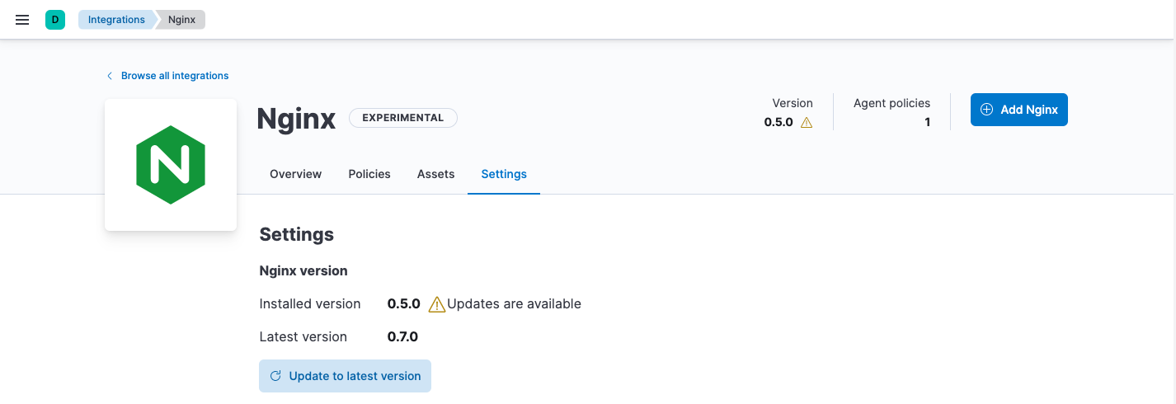This screenshot has width=1176, height=404.
Task: Select the Settings tab
Action: tap(504, 174)
